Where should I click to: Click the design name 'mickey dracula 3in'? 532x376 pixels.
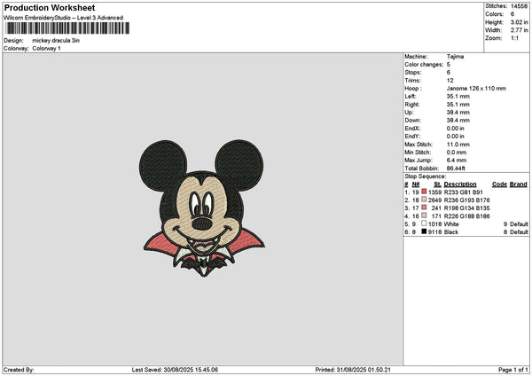coord(56,41)
